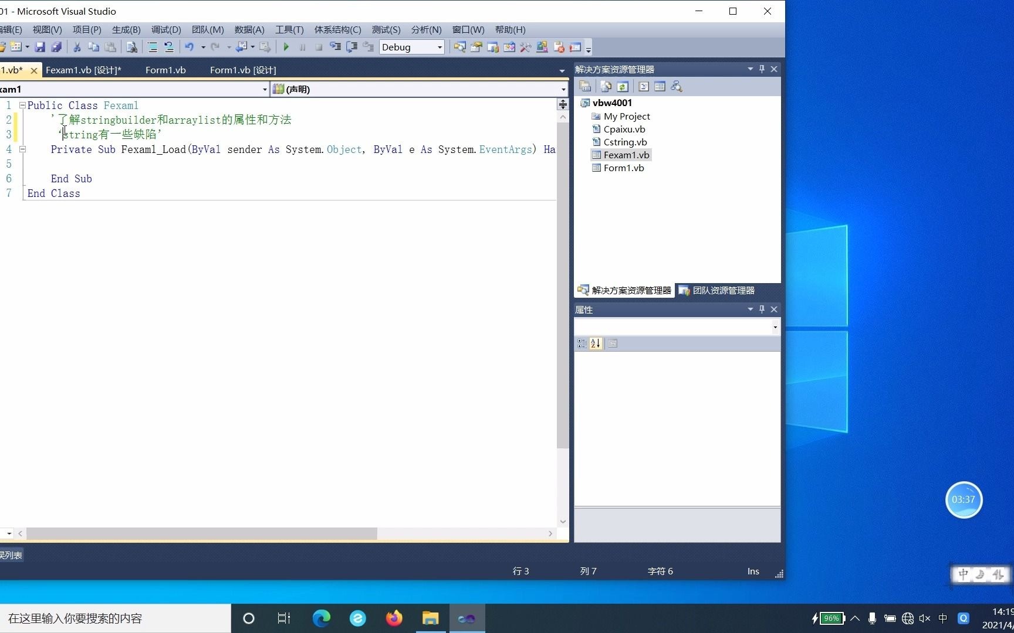Start debugging with green play icon
Viewport: 1014px width, 633px height.
[x=286, y=47]
